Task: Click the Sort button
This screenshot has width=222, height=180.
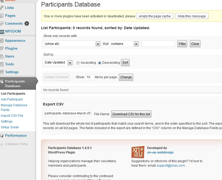Action: tap(125, 63)
